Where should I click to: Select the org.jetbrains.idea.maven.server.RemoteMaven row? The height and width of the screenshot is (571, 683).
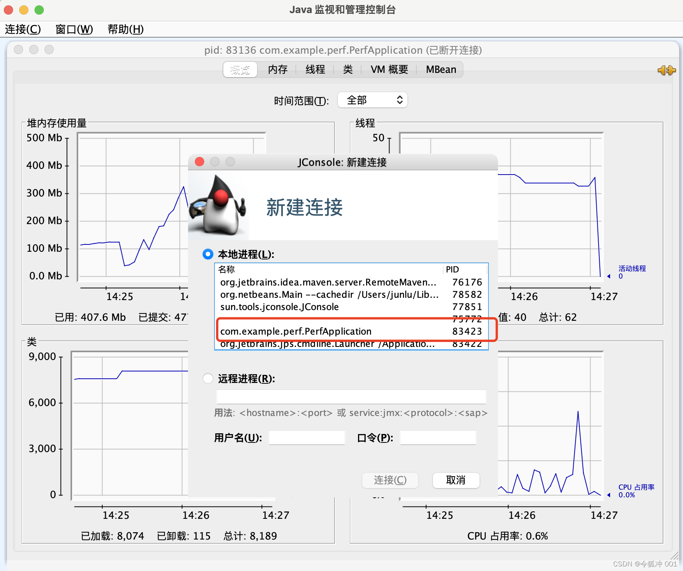(351, 282)
